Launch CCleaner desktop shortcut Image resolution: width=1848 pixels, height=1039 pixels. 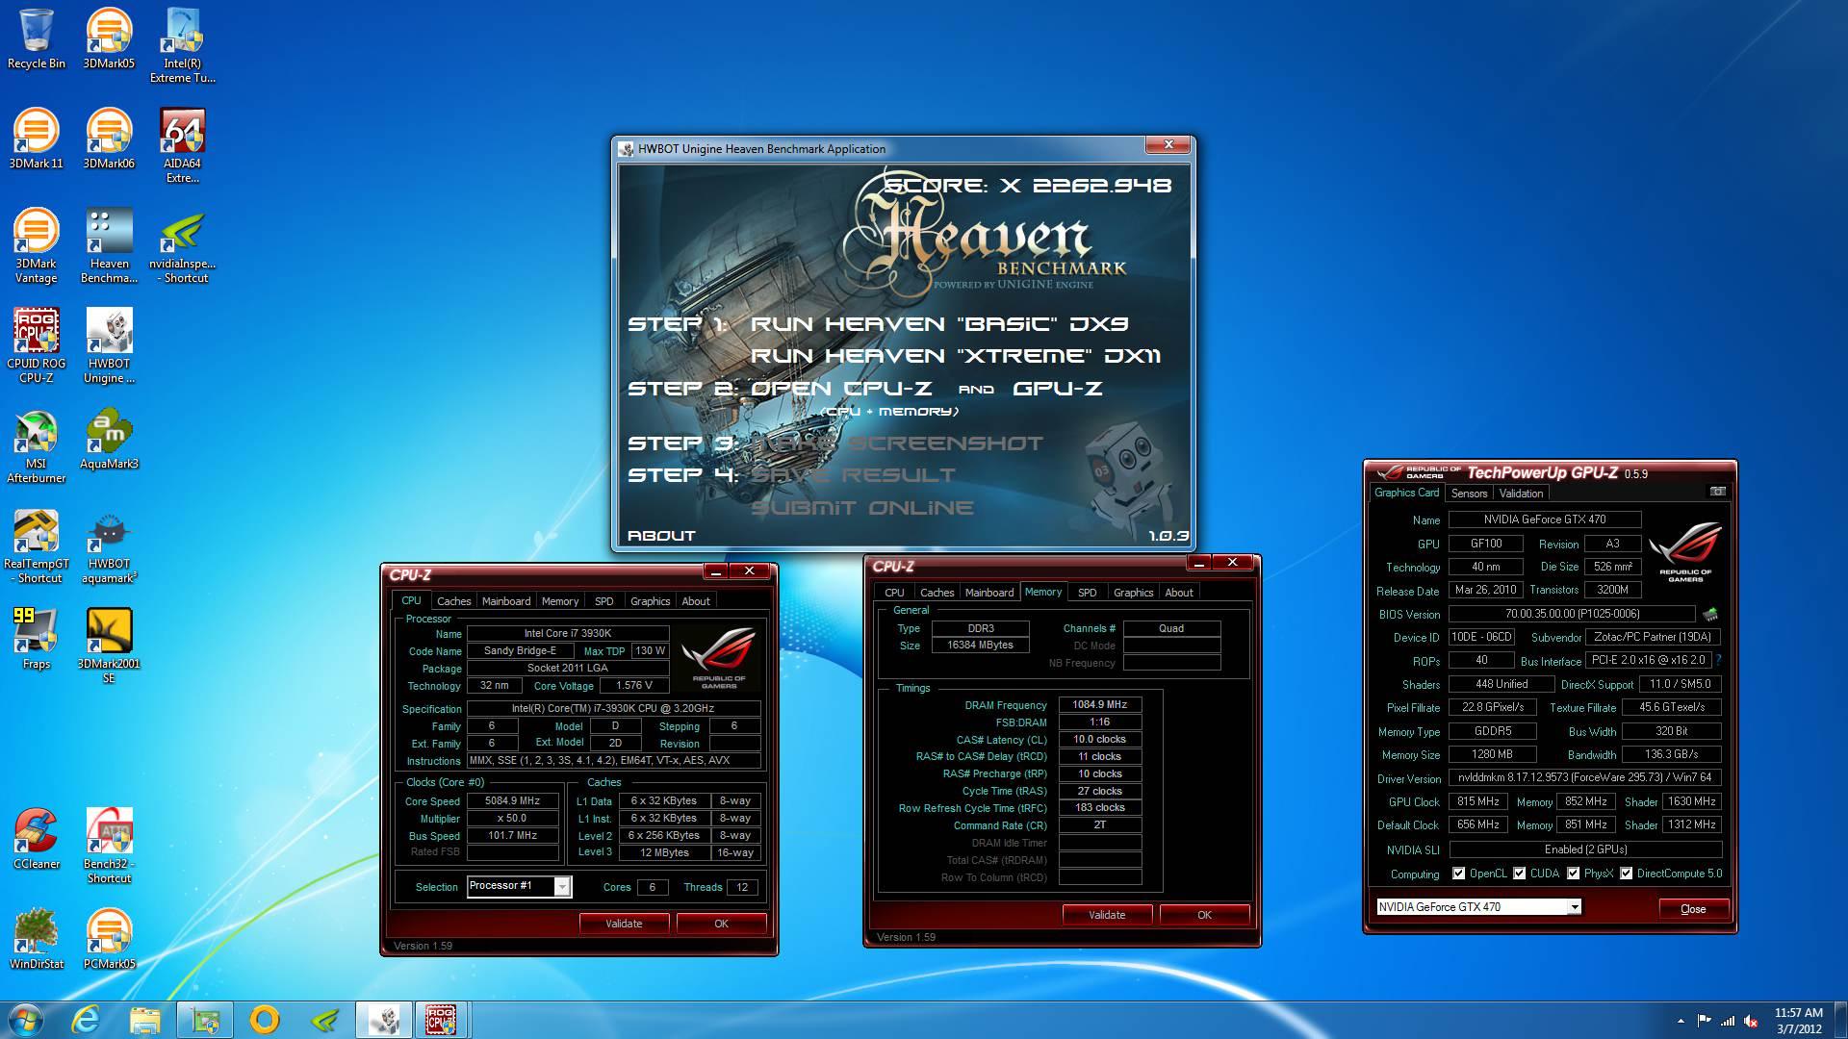(x=36, y=839)
